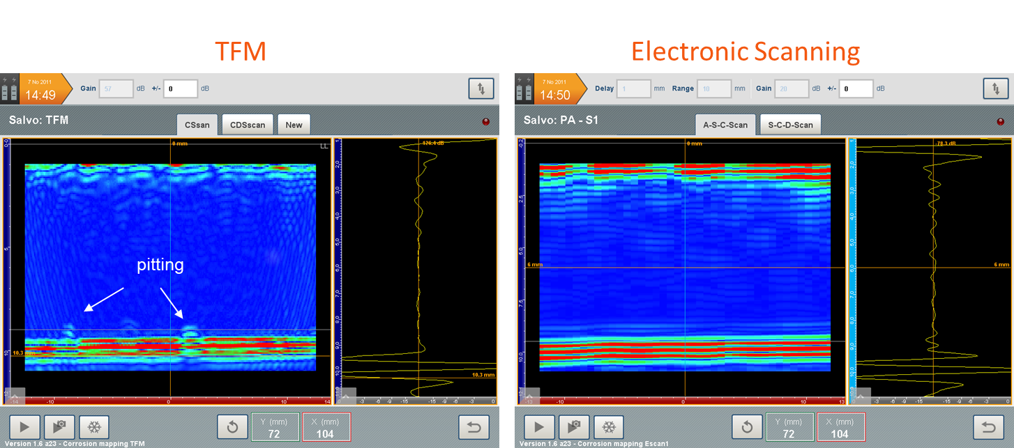This screenshot has width=1014, height=448.
Task: Click the back arrow in the TFM panel
Action: coord(474,427)
